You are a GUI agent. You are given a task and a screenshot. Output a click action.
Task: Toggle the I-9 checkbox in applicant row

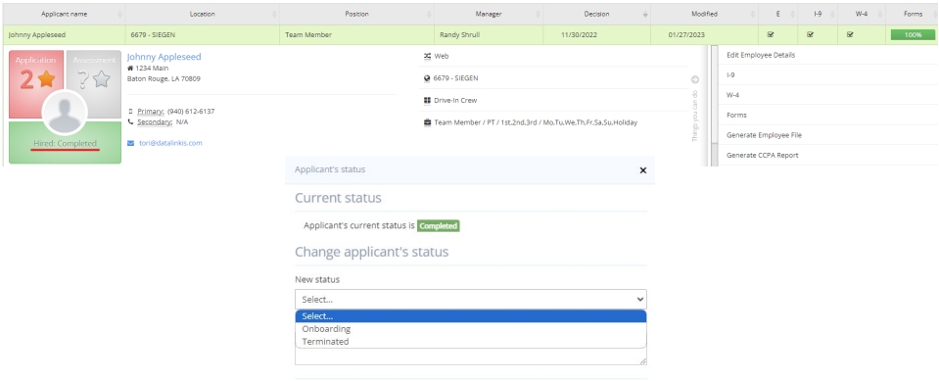point(811,34)
